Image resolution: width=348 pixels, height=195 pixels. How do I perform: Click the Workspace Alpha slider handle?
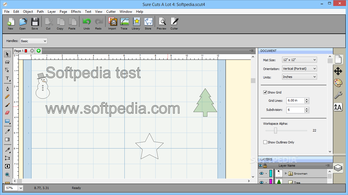[x=275, y=130]
